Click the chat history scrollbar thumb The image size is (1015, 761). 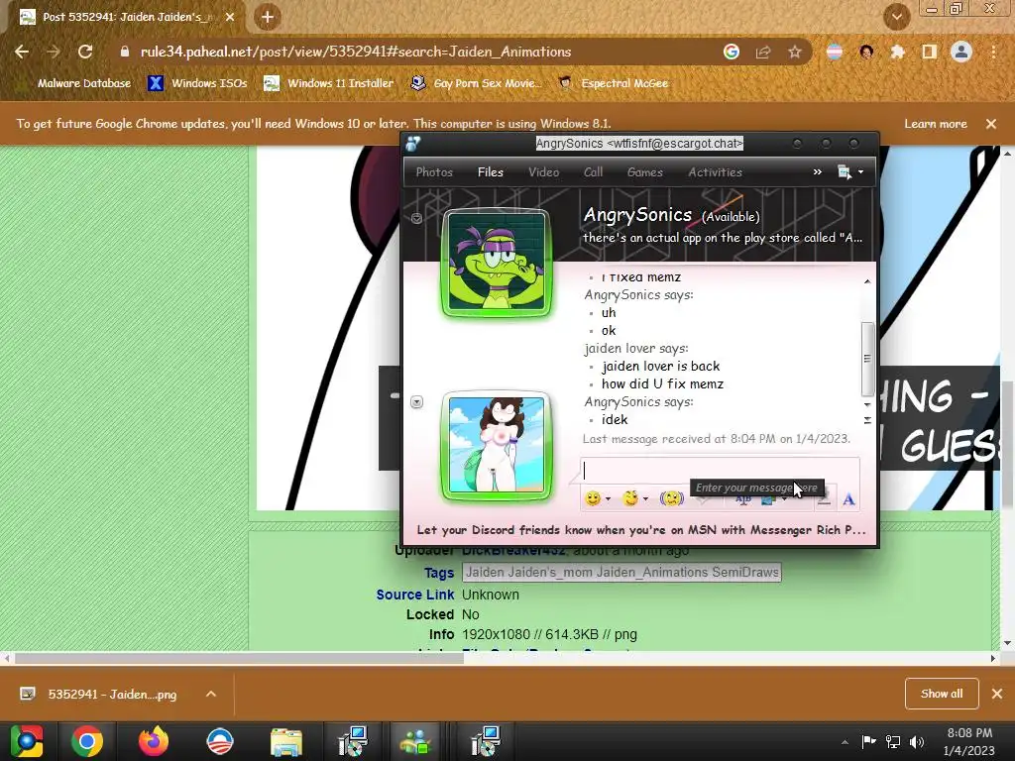click(x=867, y=359)
